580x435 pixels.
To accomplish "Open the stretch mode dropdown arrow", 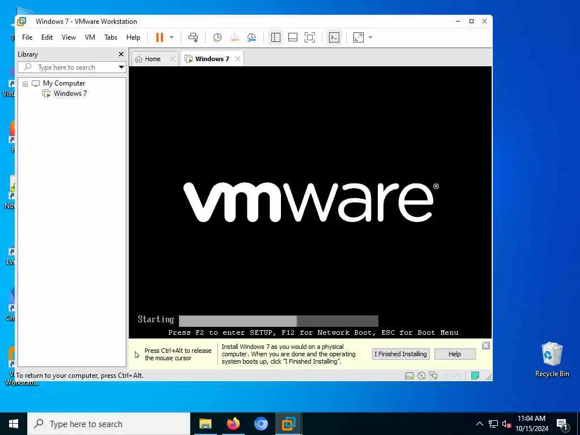I will [370, 37].
